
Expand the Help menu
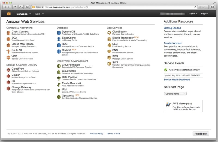coord(204,14)
